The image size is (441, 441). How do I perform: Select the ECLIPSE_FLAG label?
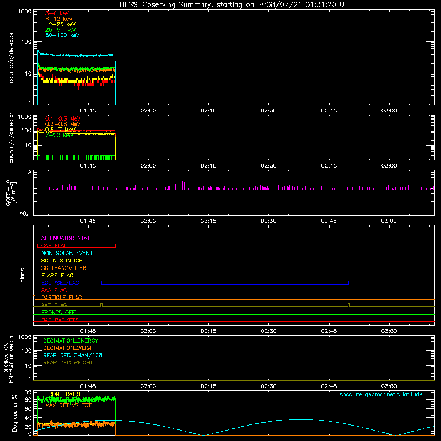60,283
